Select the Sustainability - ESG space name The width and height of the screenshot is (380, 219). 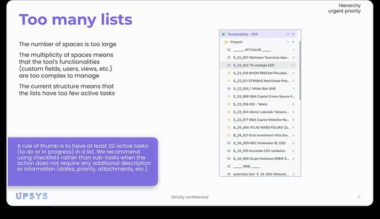pyautogui.click(x=243, y=34)
